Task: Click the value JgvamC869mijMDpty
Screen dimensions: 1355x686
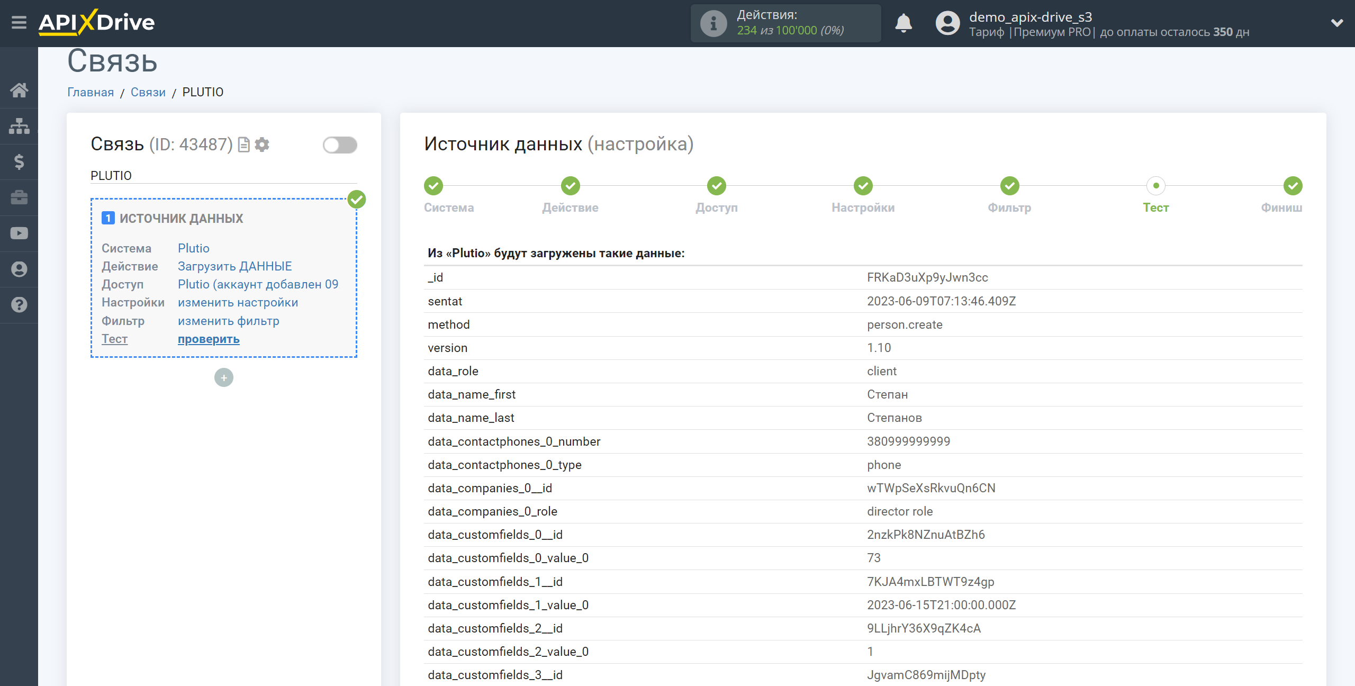Action: (926, 675)
